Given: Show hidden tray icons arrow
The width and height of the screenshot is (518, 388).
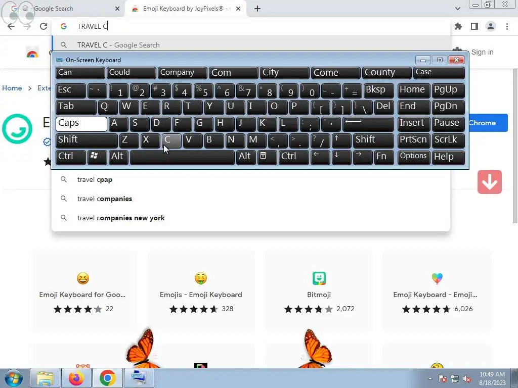Looking at the screenshot, I should coord(430,378).
